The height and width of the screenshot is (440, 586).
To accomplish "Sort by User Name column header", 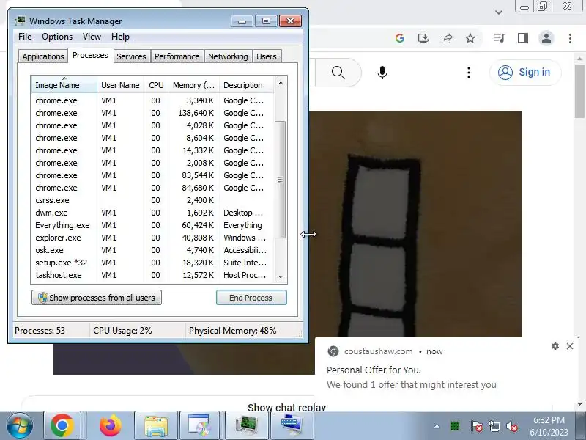I will 120,85.
